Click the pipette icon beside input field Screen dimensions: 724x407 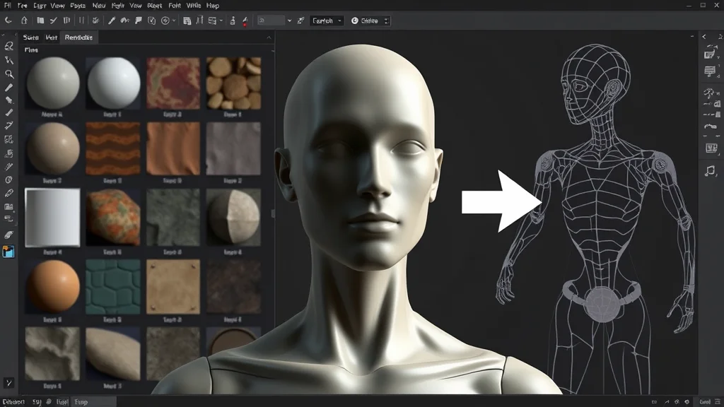pyautogui.click(x=300, y=20)
